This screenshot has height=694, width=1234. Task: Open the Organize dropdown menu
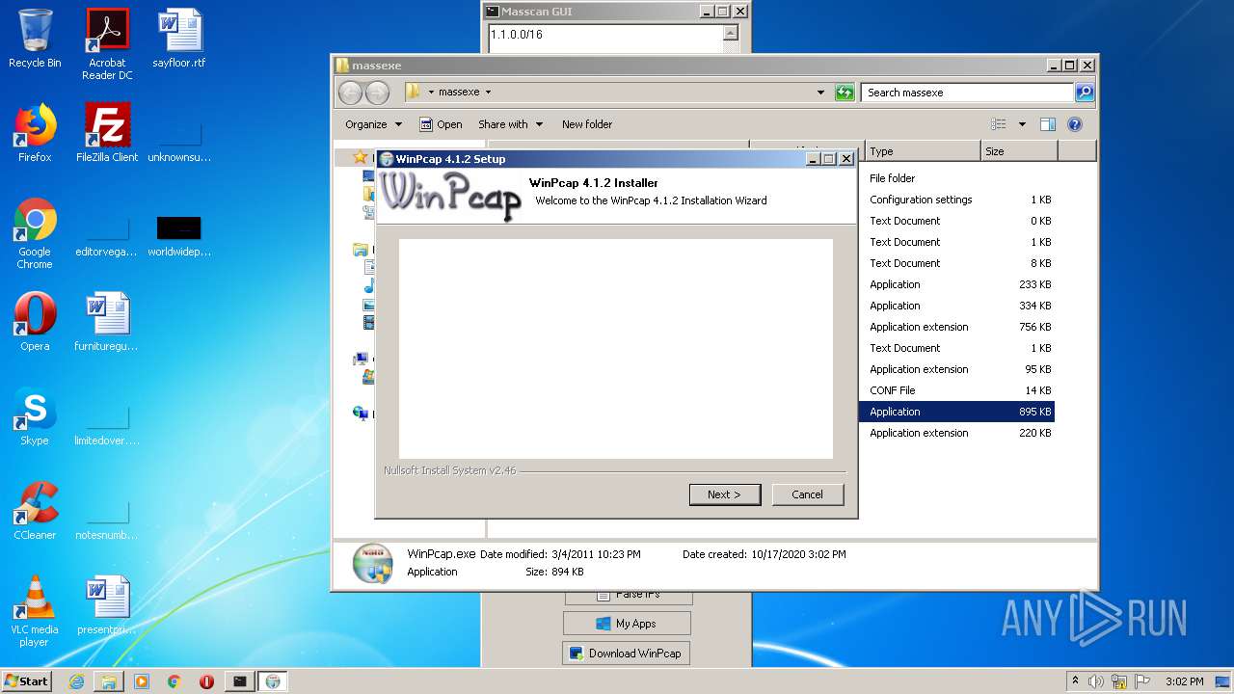point(373,124)
